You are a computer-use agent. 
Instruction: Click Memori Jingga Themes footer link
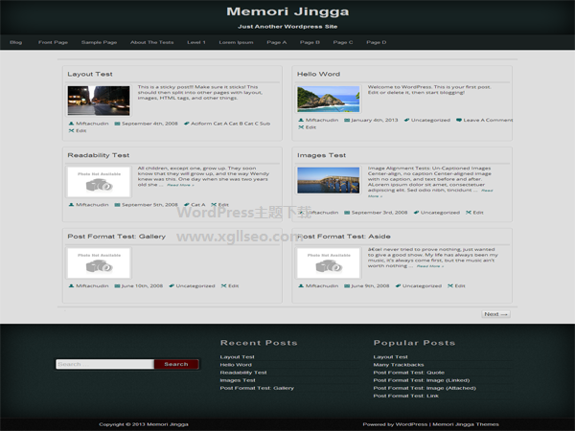pyautogui.click(x=466, y=424)
